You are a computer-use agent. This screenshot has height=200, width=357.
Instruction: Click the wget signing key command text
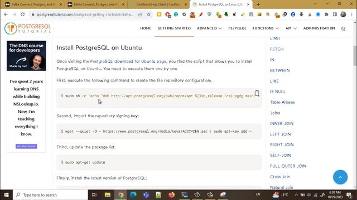coord(158,131)
